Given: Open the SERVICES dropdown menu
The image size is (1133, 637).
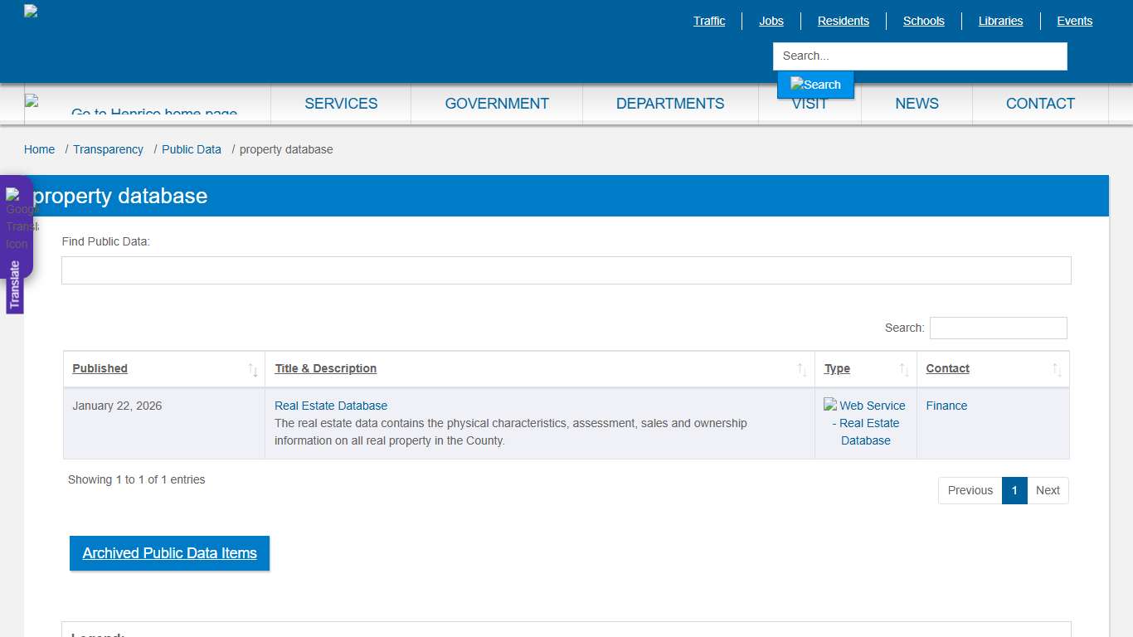Looking at the screenshot, I should coord(341,103).
